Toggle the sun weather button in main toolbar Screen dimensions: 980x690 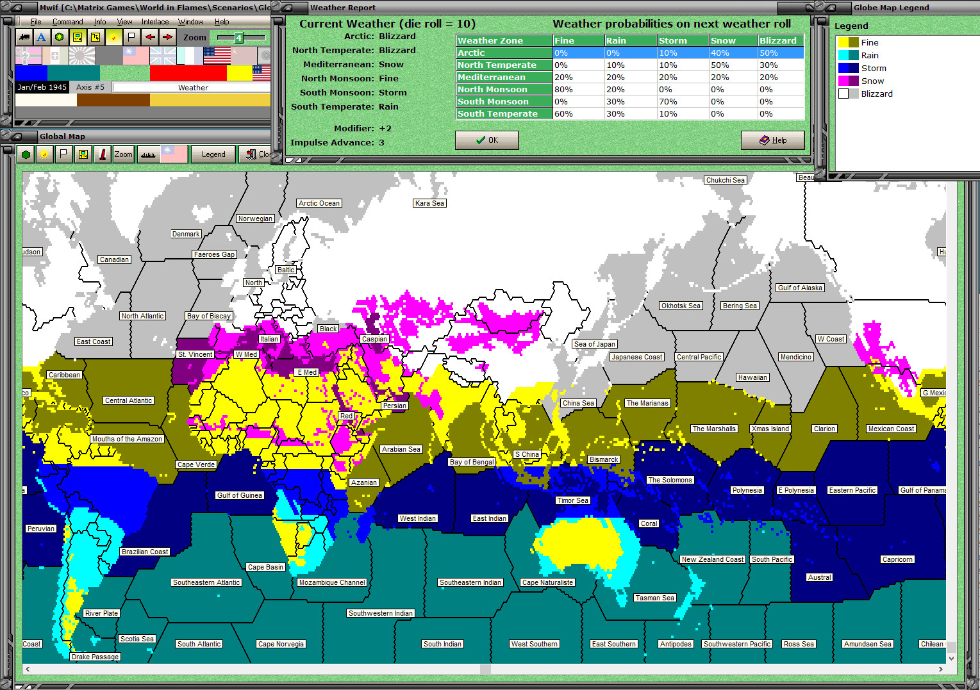pyautogui.click(x=113, y=37)
